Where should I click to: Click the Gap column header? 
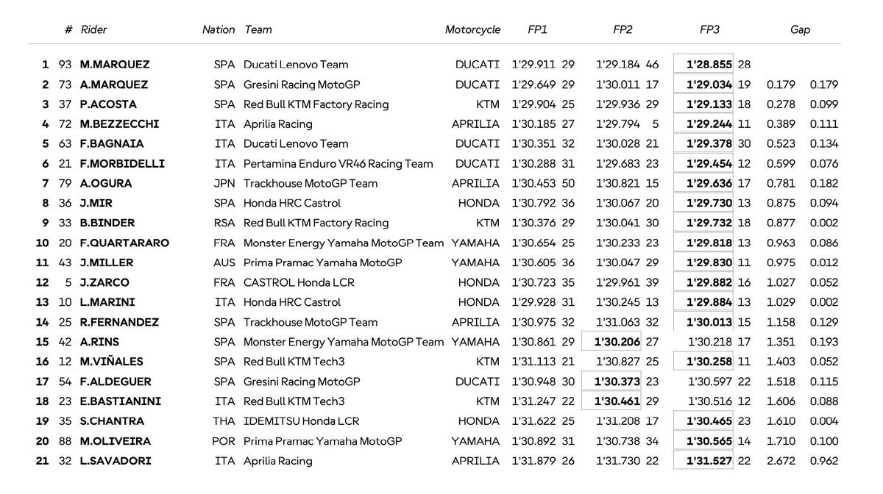[x=800, y=30]
